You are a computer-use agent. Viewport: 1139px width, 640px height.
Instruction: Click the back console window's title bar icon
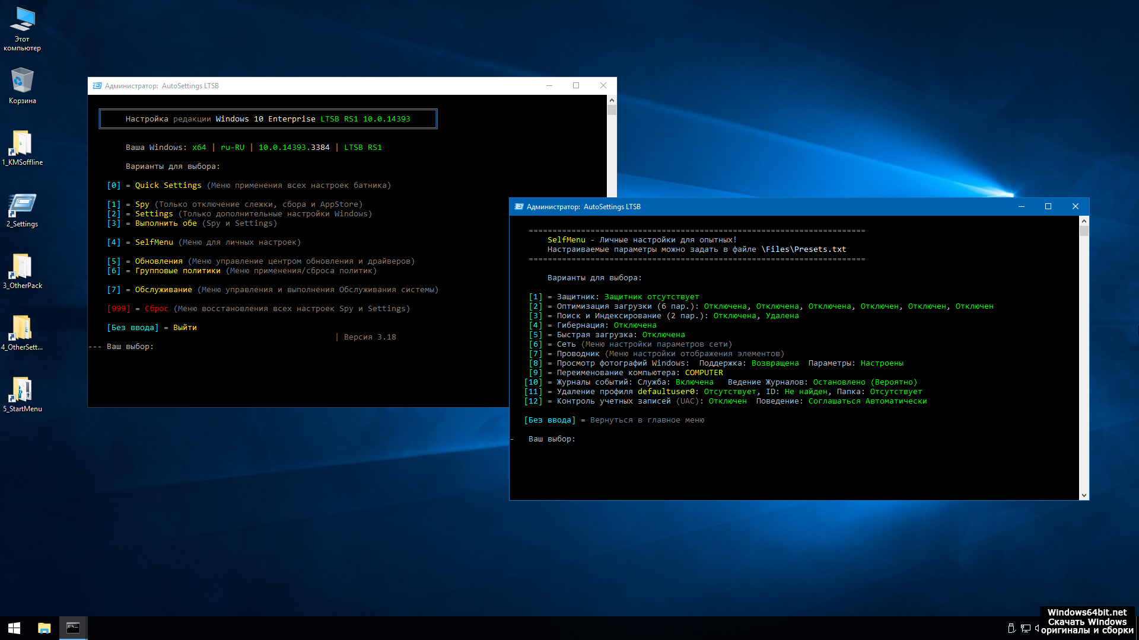(97, 86)
